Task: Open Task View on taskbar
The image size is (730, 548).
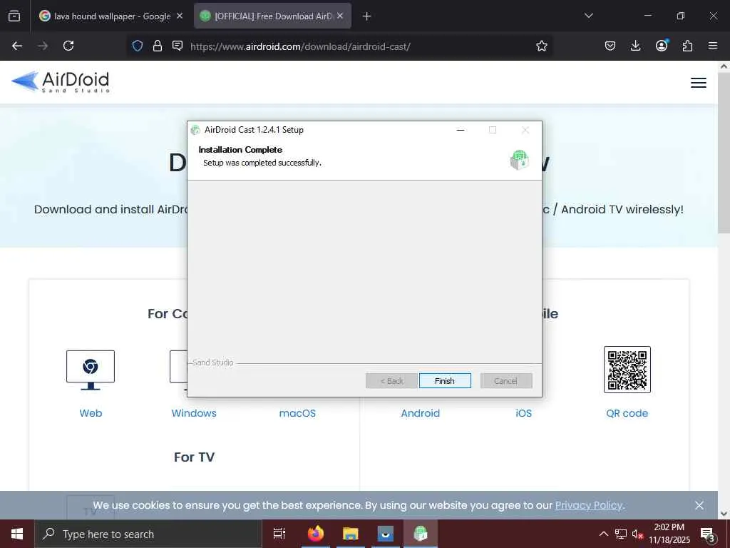Action: [x=279, y=534]
